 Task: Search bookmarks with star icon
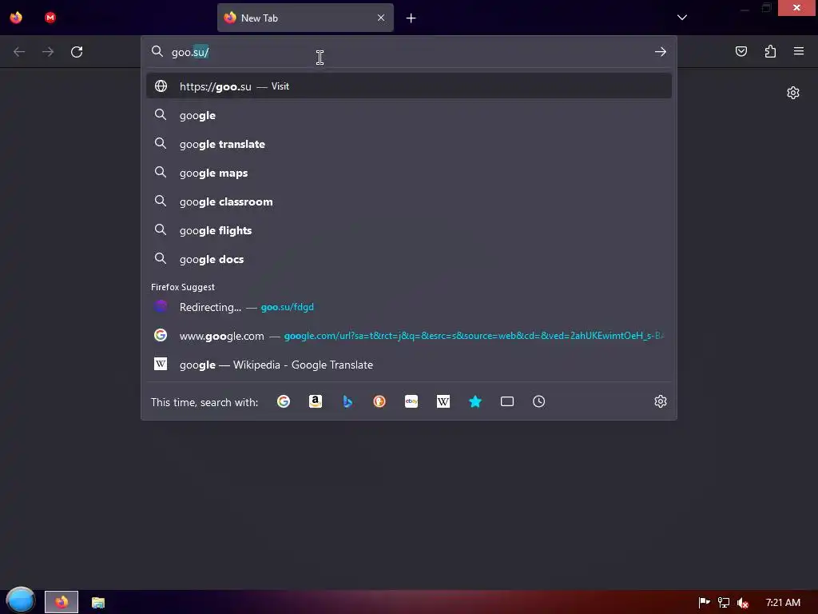click(x=475, y=401)
